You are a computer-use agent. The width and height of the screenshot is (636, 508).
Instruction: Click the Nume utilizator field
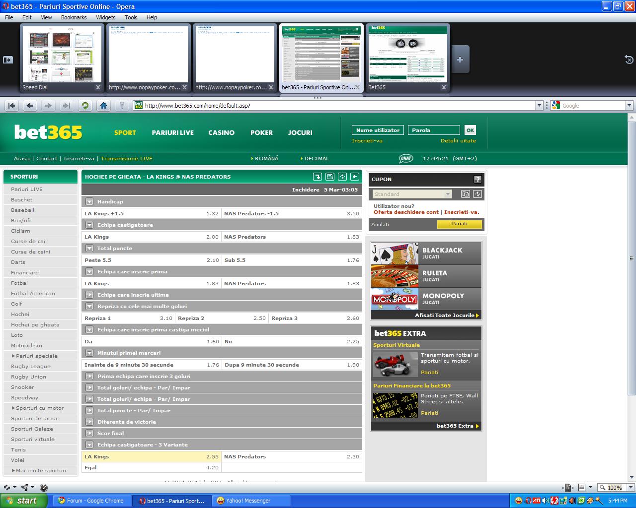[378, 130]
